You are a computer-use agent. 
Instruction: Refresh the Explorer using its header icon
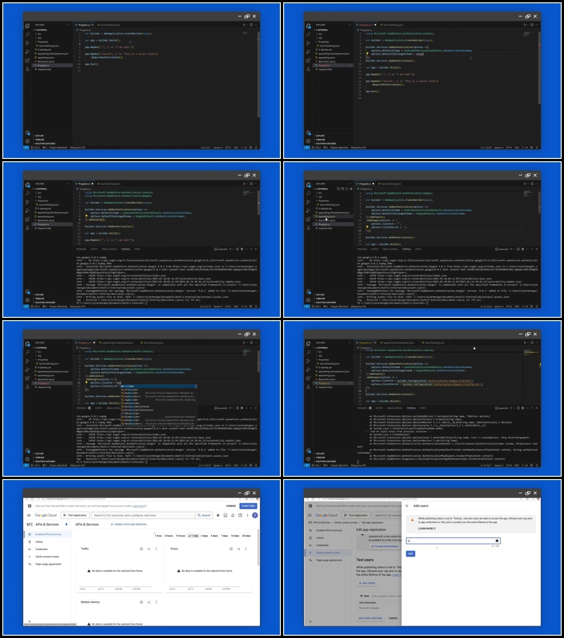pyautogui.click(x=347, y=189)
